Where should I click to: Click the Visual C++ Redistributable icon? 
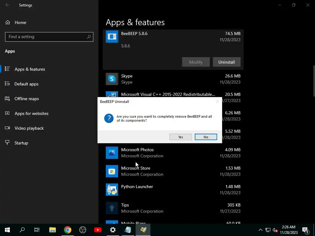pos(112,94)
